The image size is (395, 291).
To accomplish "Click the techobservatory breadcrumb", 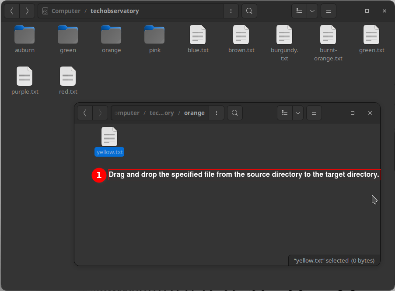I will [115, 11].
